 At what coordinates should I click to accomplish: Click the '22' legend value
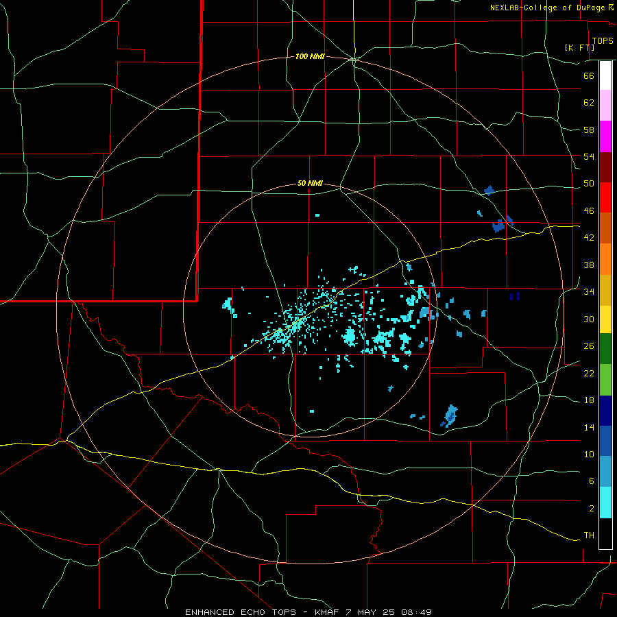coord(589,373)
